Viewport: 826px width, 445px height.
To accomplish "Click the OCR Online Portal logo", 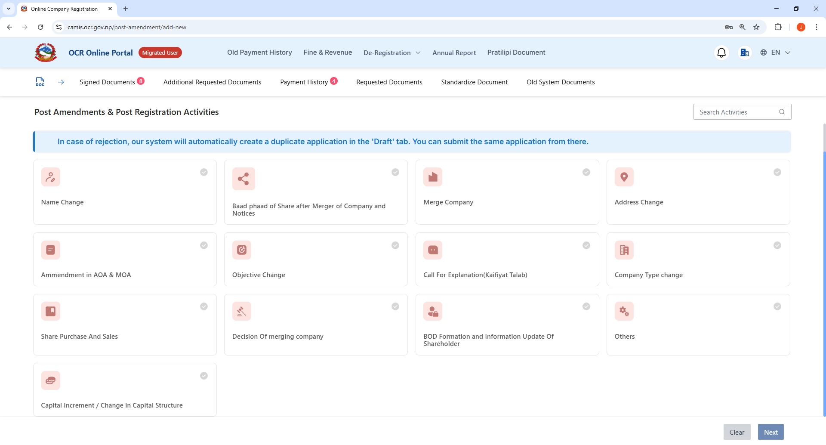I will pyautogui.click(x=46, y=52).
